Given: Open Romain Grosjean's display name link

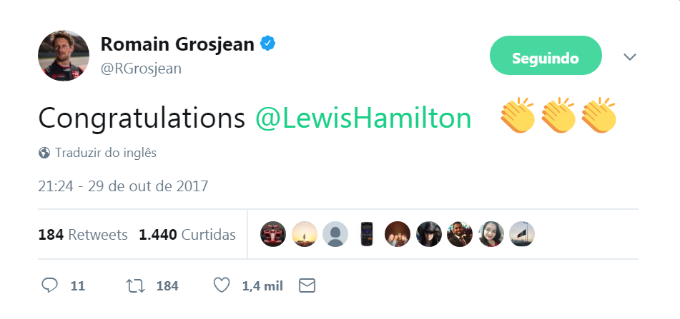Looking at the screenshot, I should click(x=177, y=44).
